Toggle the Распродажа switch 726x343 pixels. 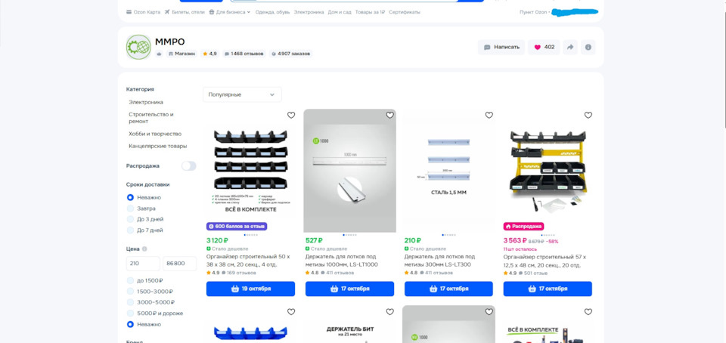coord(189,166)
